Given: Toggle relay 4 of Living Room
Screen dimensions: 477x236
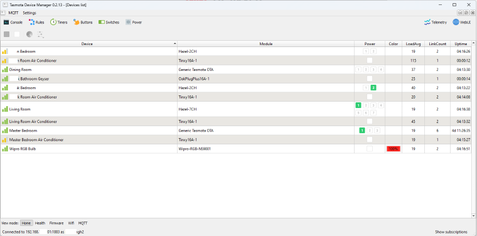Looking at the screenshot, I should pyautogui.click(x=380, y=105).
